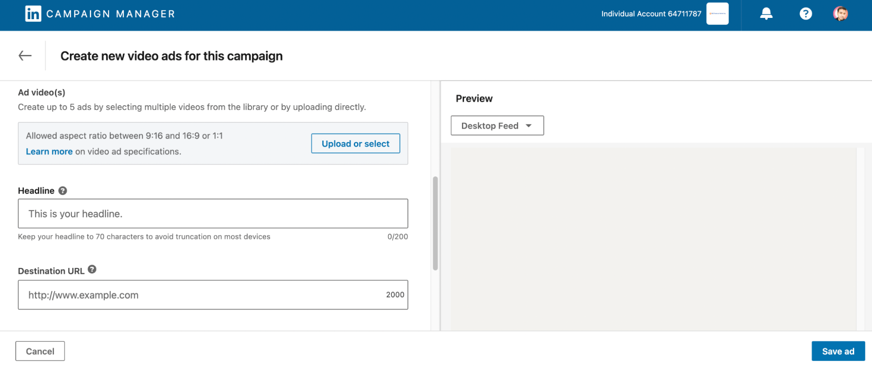
Task: Expand the Desktop Feed preview dropdown
Action: (497, 126)
